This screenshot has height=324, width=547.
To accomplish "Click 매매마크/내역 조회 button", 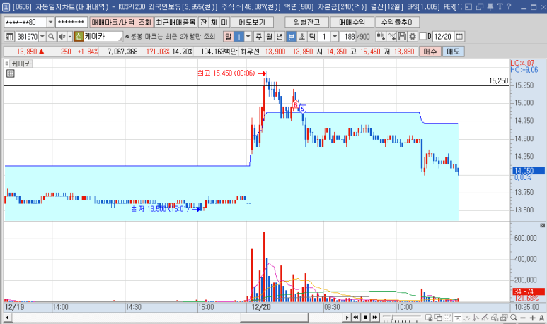I will click(x=121, y=22).
